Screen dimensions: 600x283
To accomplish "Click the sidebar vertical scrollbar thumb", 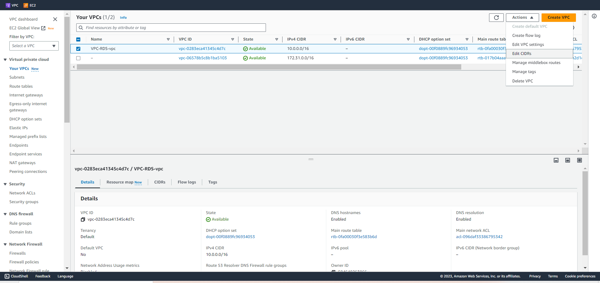I will click(67, 70).
